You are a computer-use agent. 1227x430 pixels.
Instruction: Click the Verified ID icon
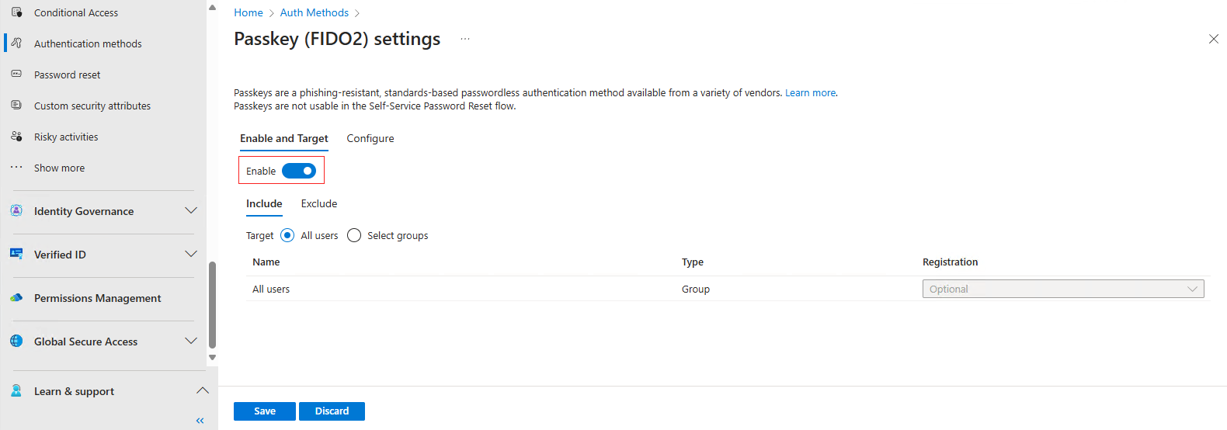16,254
